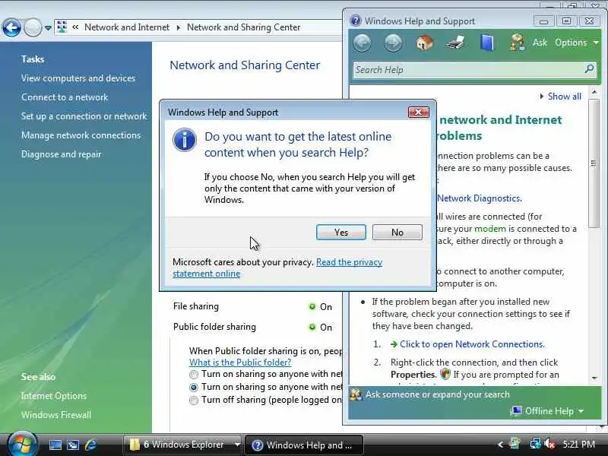
Task: Open the Windows Start orb
Action: (22, 445)
